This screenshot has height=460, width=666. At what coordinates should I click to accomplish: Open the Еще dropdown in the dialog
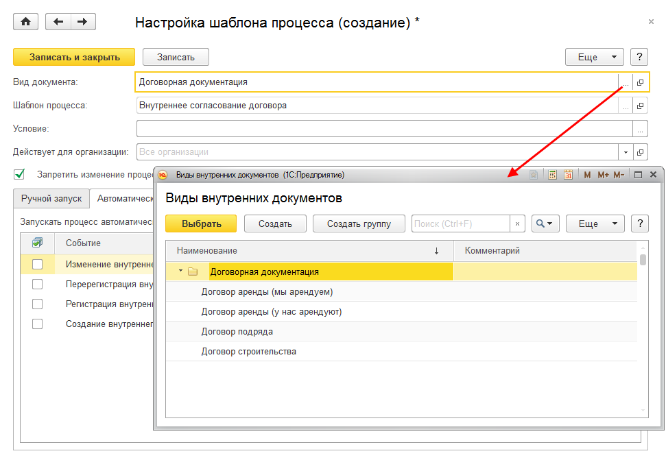595,223
